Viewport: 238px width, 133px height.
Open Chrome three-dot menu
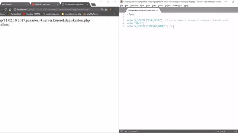pyautogui.click(x=116, y=10)
